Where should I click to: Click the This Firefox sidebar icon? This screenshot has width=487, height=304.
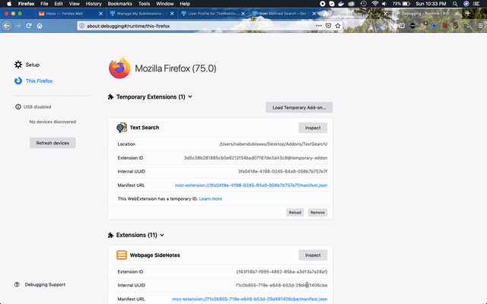point(18,81)
